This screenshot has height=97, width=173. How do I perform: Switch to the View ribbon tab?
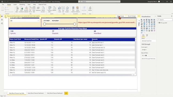coord(29,5)
